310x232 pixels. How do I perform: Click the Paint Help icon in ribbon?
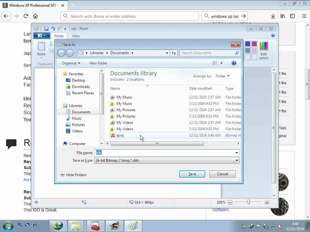click(x=273, y=36)
